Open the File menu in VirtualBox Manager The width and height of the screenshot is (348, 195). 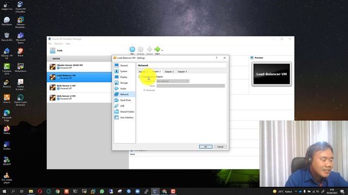click(x=49, y=44)
